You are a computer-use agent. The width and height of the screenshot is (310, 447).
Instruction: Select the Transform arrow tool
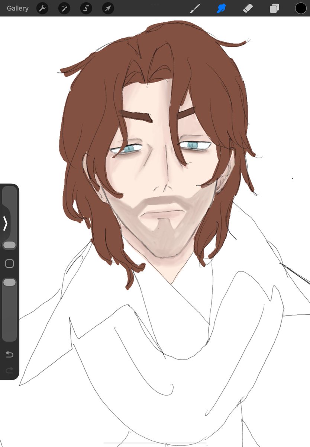click(x=108, y=8)
